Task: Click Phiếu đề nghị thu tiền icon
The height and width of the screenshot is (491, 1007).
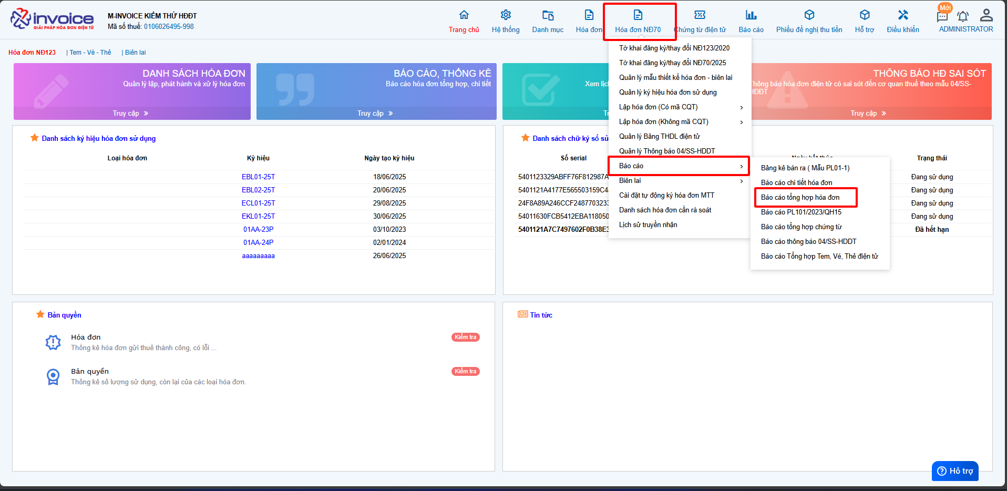Action: (x=809, y=15)
